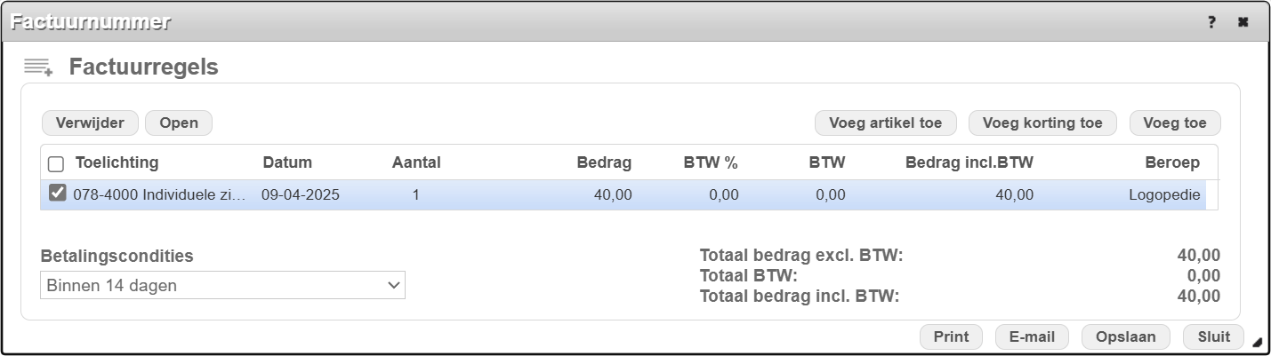This screenshot has height=356, width=1271.
Task: Click Voeg korting toe
Action: coord(1042,123)
